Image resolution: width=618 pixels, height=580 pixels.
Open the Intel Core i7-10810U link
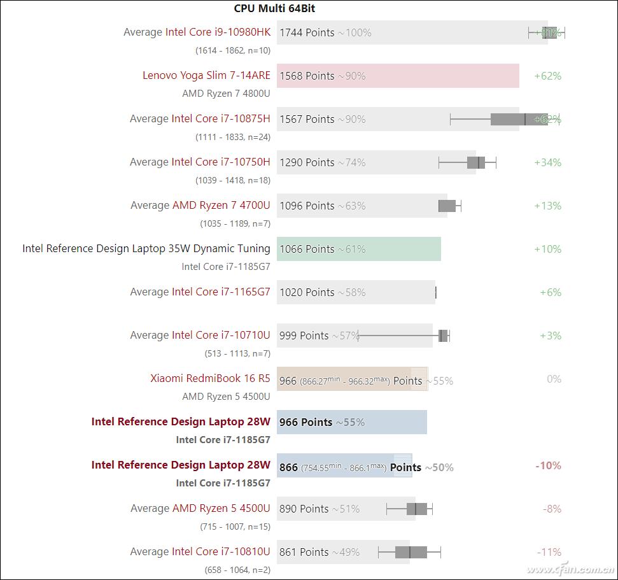(220, 552)
